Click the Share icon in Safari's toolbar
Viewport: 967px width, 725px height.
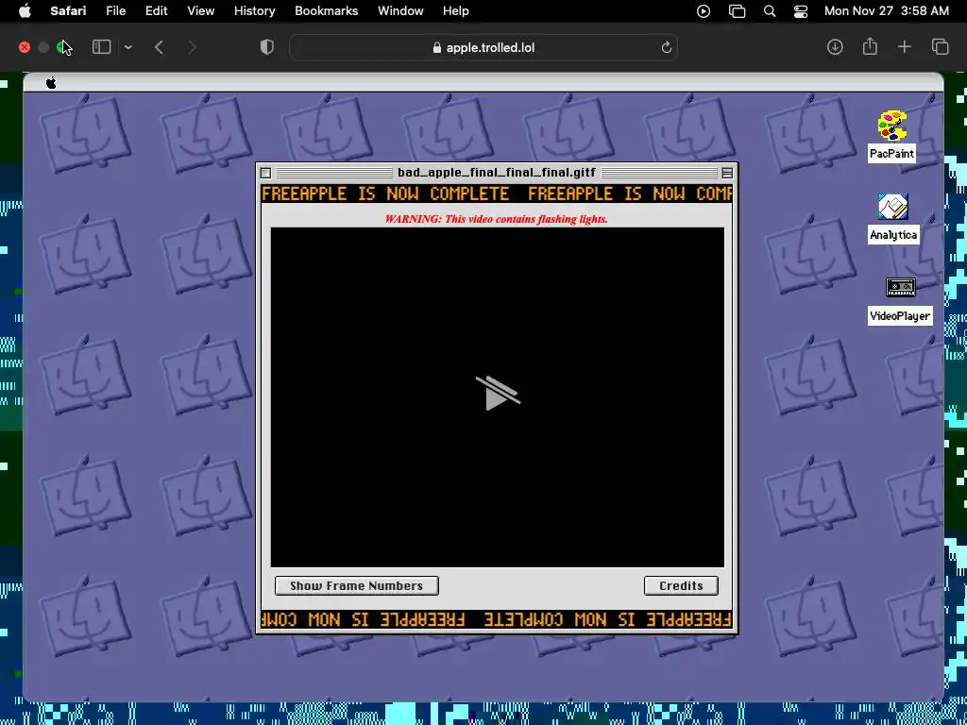(x=870, y=46)
